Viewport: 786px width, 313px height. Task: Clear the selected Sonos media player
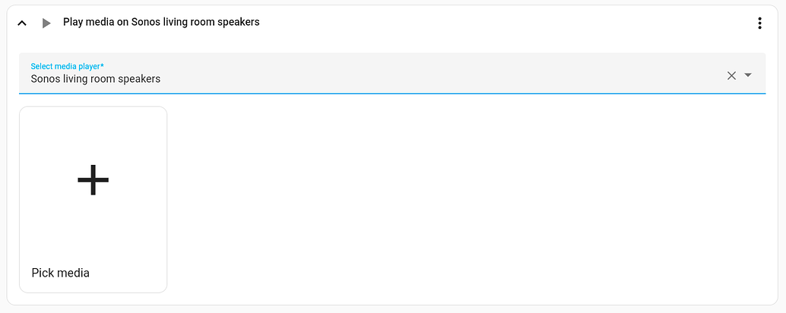(731, 75)
